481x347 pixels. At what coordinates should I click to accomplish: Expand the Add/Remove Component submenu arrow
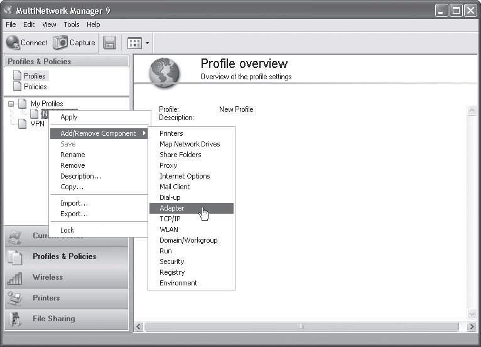tap(144, 133)
